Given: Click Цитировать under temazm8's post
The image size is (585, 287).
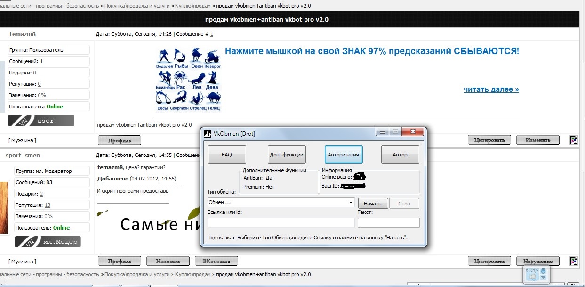Looking at the screenshot, I should coord(489,140).
